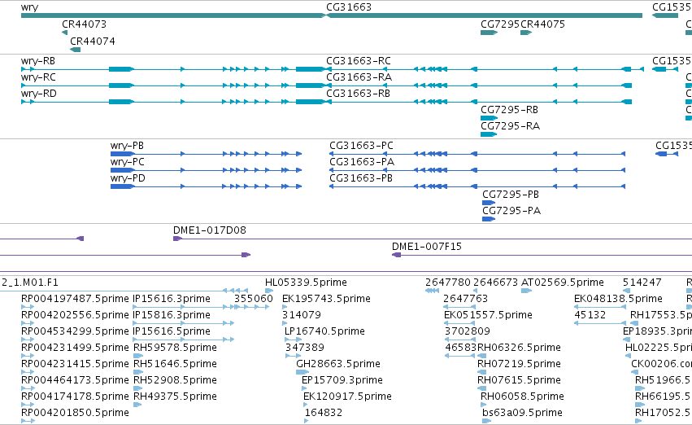Click feature 3702809
The width and height of the screenshot is (692, 425).
tap(468, 331)
